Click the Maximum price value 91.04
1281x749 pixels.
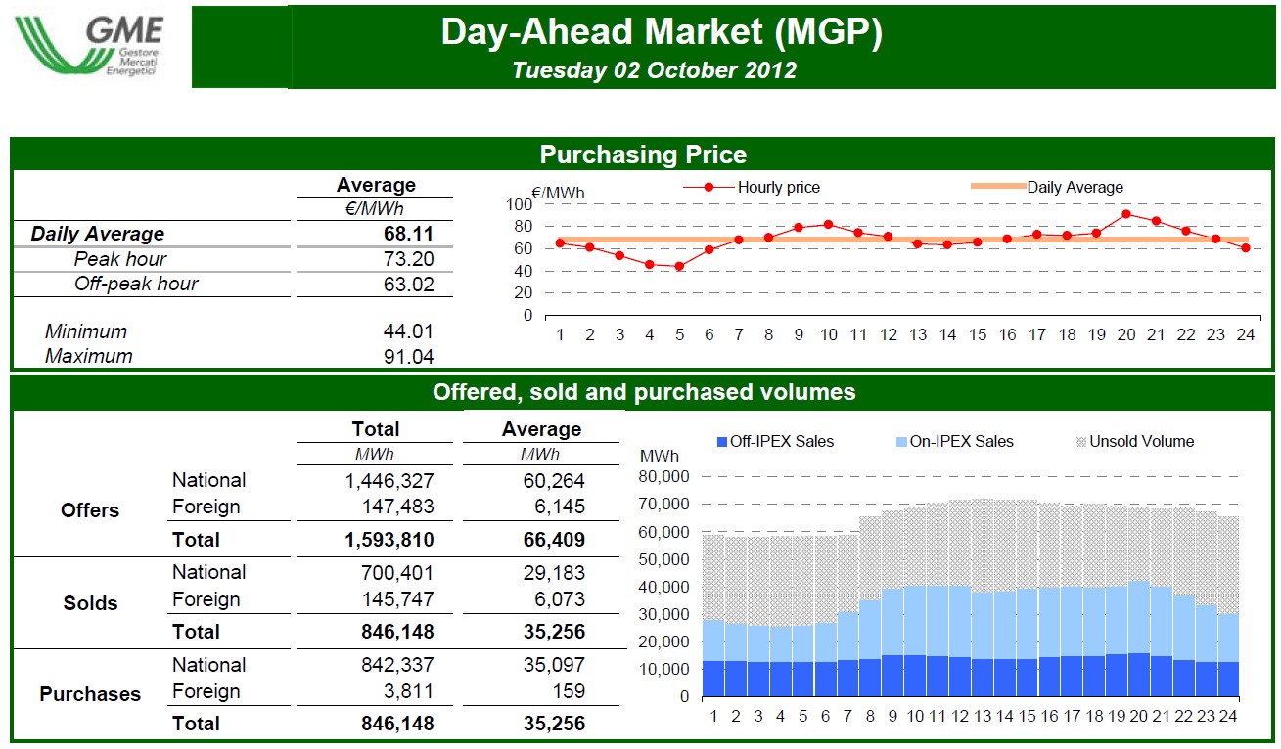[409, 357]
